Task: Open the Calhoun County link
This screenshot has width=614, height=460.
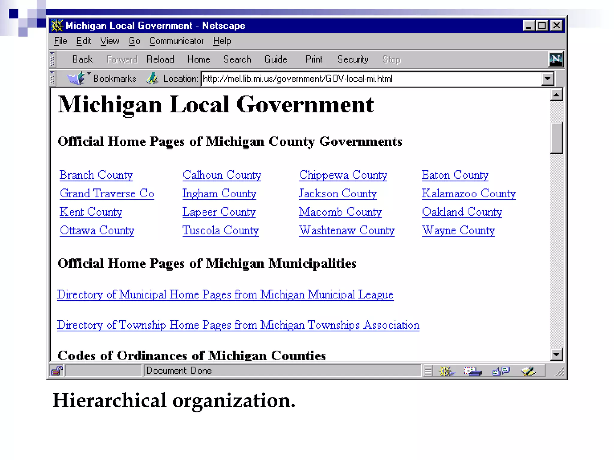Action: (x=222, y=175)
